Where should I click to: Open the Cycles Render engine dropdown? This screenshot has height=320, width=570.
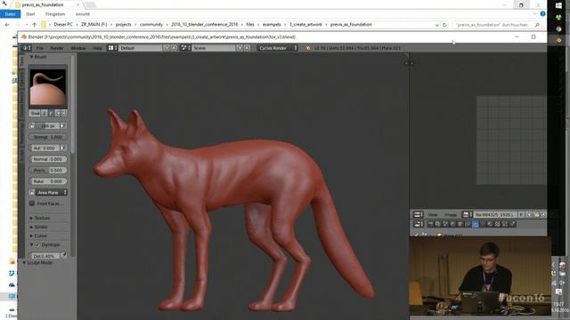pos(278,48)
